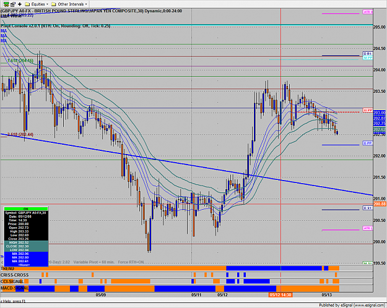Click the Force RTH=ON text
This screenshot has width=387, height=308.
click(131, 262)
